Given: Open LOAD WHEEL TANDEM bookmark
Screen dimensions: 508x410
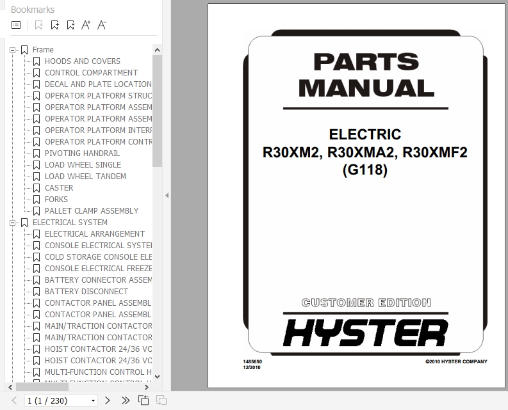Looking at the screenshot, I should (x=86, y=177).
